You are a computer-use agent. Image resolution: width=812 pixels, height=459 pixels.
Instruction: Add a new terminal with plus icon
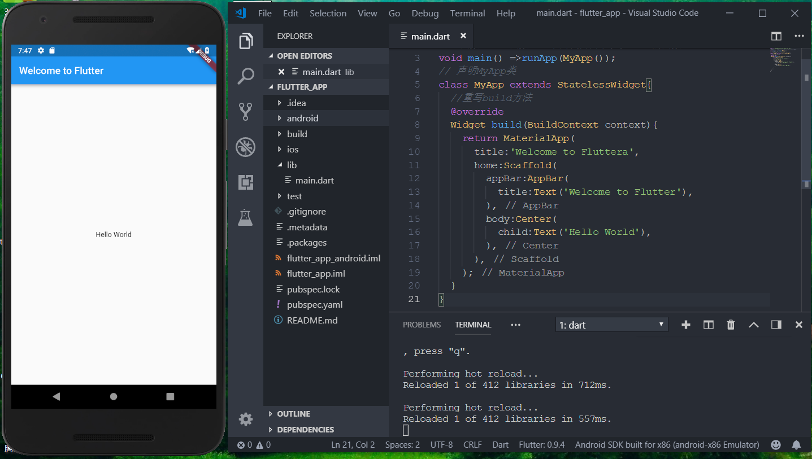(686, 325)
